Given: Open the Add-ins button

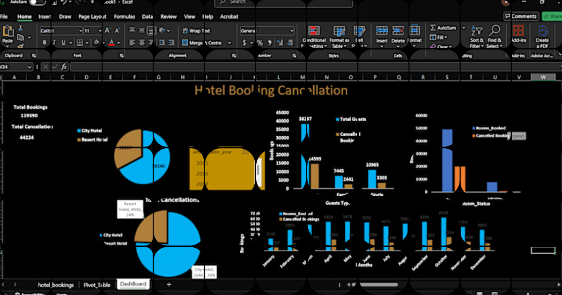Looking at the screenshot, I should (x=518, y=35).
